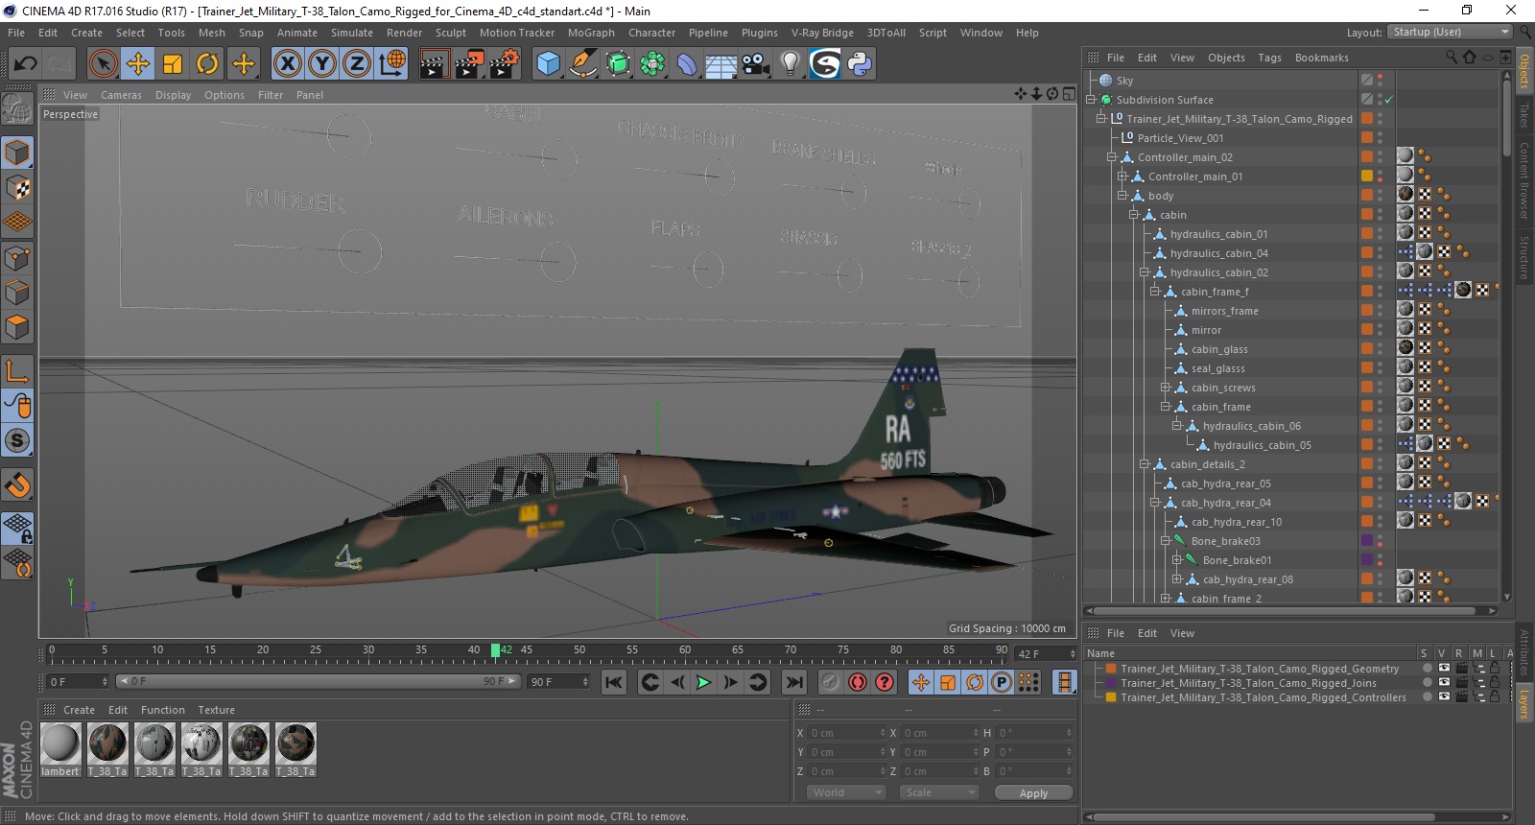Click the Record Active Objects button
The height and width of the screenshot is (825, 1535).
coord(831,682)
